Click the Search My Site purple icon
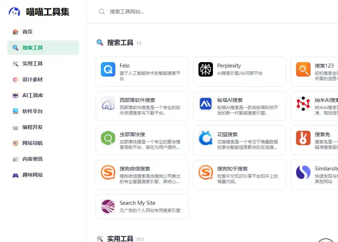 tap(108, 207)
